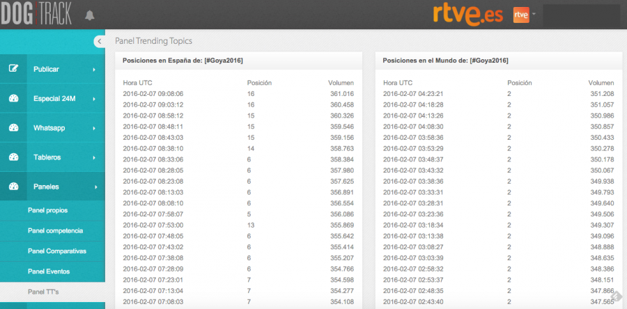Click volume value 360.326
Image resolution: width=627 pixels, height=309 pixels.
point(342,116)
